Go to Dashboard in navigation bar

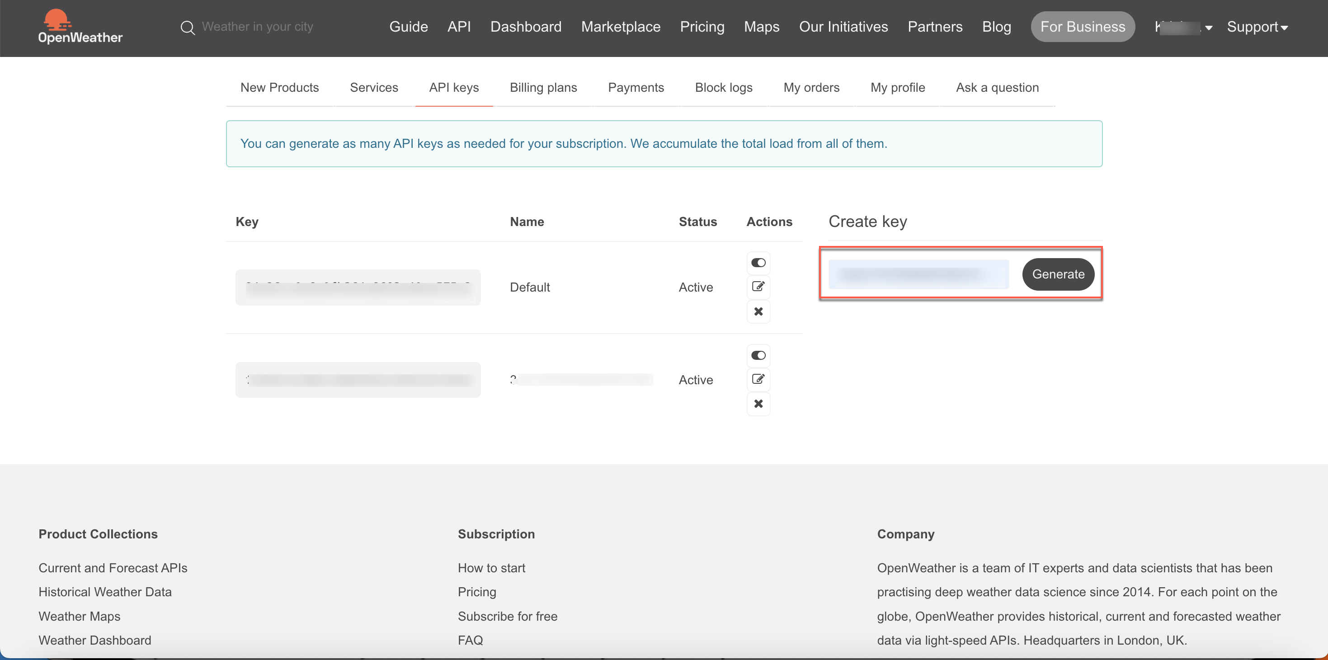pos(525,27)
